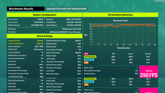The width and height of the screenshot is (165, 93).
Task: Select Game Version value 440853
Action: (x=40, y=19)
